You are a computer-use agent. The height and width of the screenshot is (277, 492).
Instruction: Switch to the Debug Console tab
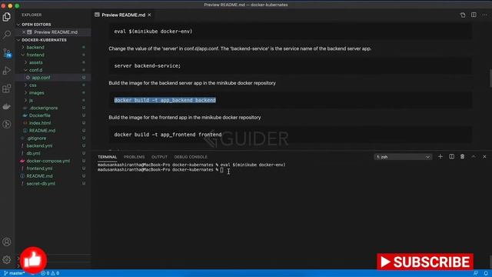coord(191,157)
